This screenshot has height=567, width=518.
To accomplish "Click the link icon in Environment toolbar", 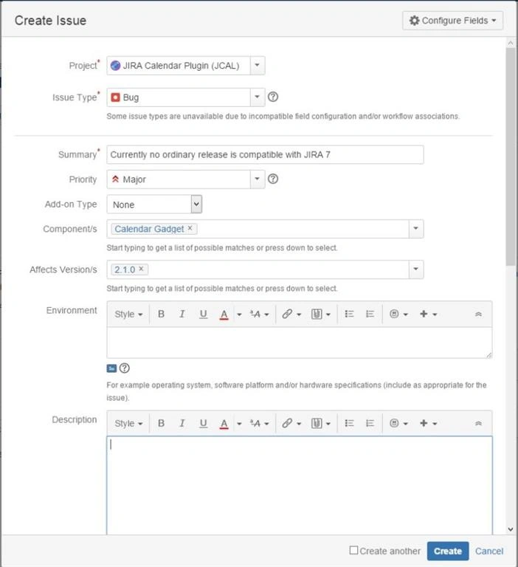I will click(x=287, y=314).
